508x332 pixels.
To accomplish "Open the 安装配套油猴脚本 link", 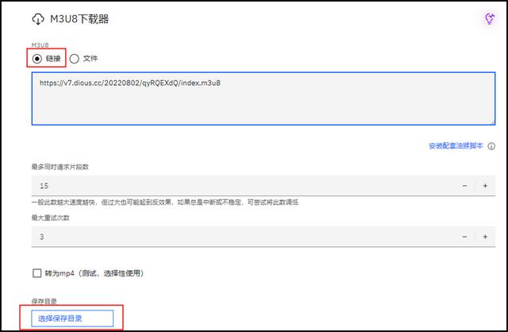I will coord(456,146).
